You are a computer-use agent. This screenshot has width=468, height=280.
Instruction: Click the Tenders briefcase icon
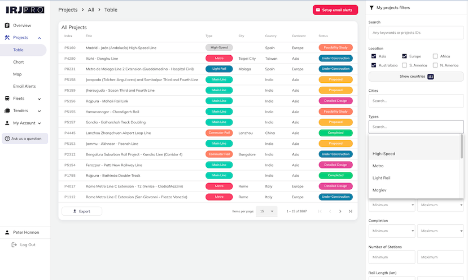click(x=7, y=110)
